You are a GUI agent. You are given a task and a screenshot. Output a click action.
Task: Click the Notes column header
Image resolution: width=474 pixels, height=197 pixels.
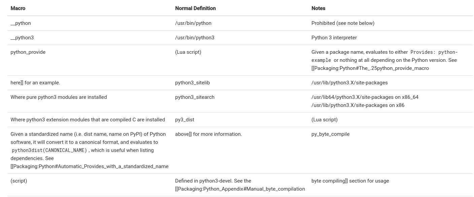coord(318,8)
